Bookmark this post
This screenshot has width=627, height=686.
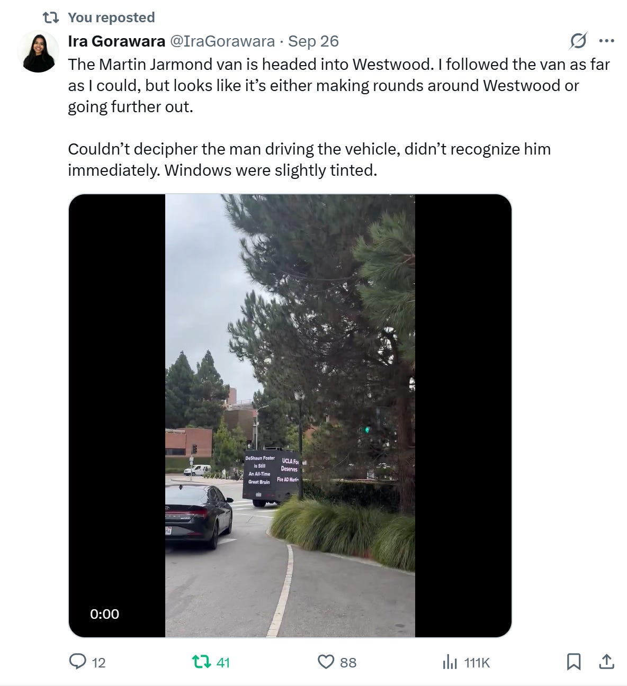pos(574,662)
